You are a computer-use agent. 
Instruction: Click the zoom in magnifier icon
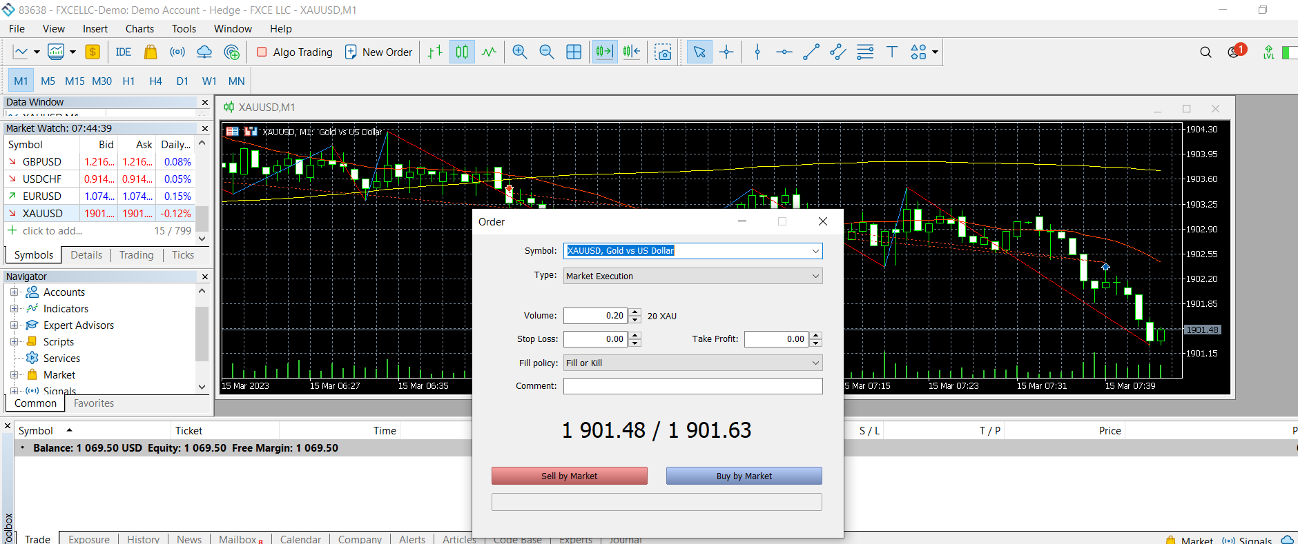pos(520,52)
